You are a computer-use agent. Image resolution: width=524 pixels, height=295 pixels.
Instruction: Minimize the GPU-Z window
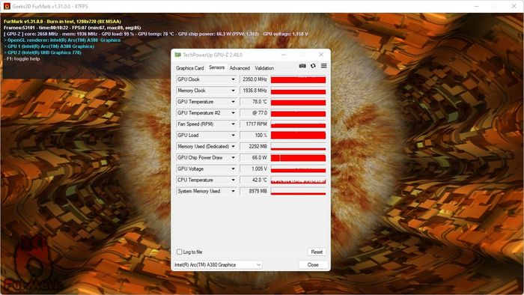pos(284,55)
